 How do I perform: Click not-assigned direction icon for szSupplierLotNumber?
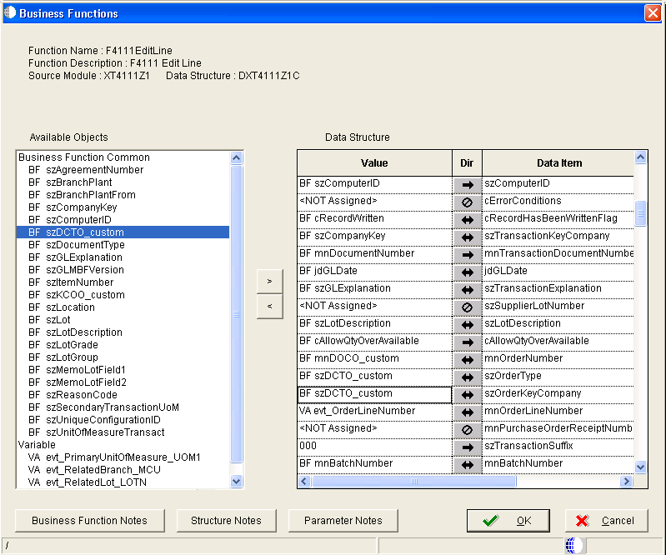468,307
